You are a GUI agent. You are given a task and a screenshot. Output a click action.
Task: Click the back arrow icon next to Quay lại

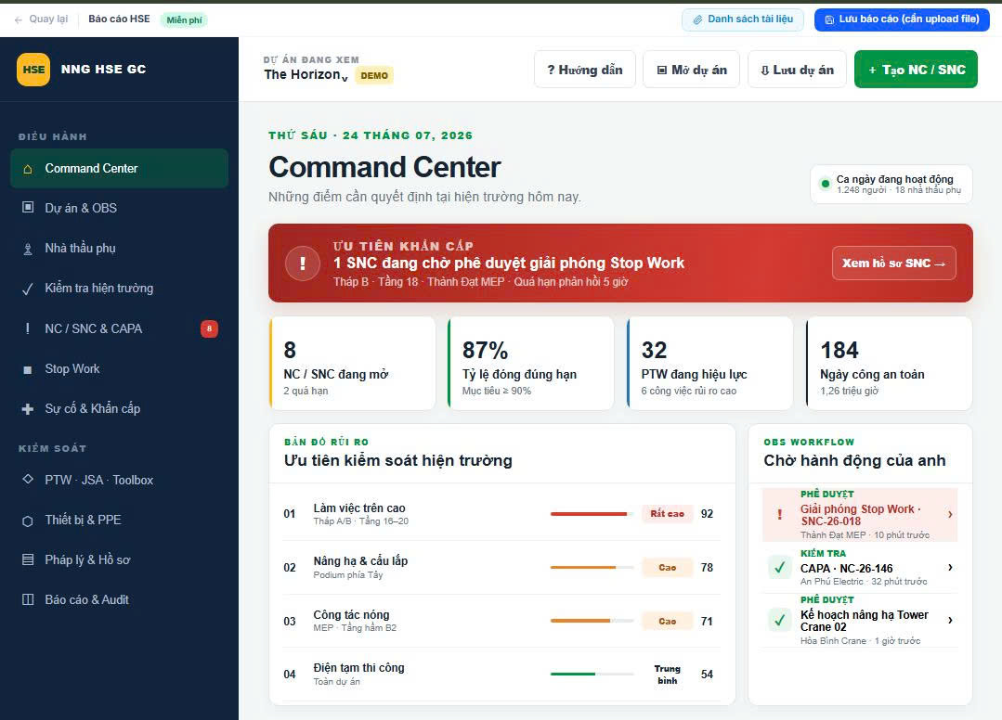pyautogui.click(x=19, y=19)
